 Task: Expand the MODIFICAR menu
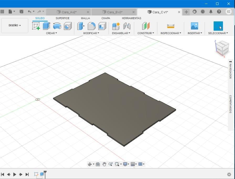click(91, 33)
